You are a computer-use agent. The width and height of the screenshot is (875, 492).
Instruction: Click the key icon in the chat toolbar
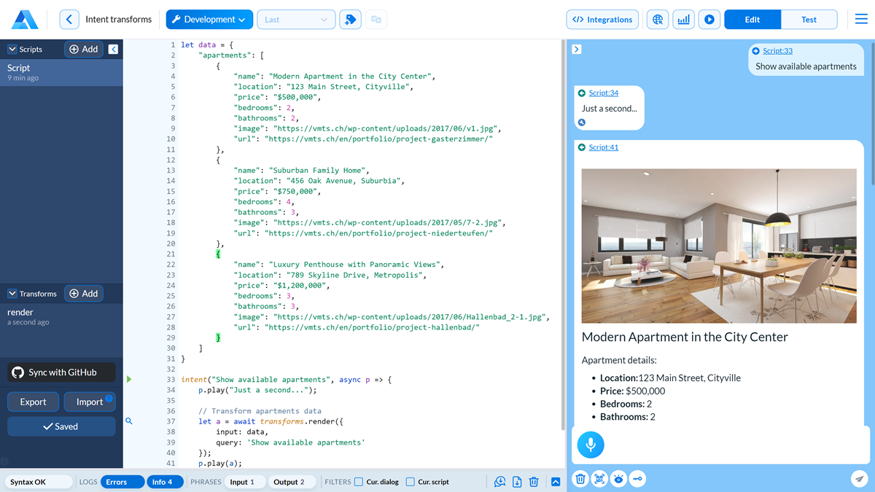point(637,479)
